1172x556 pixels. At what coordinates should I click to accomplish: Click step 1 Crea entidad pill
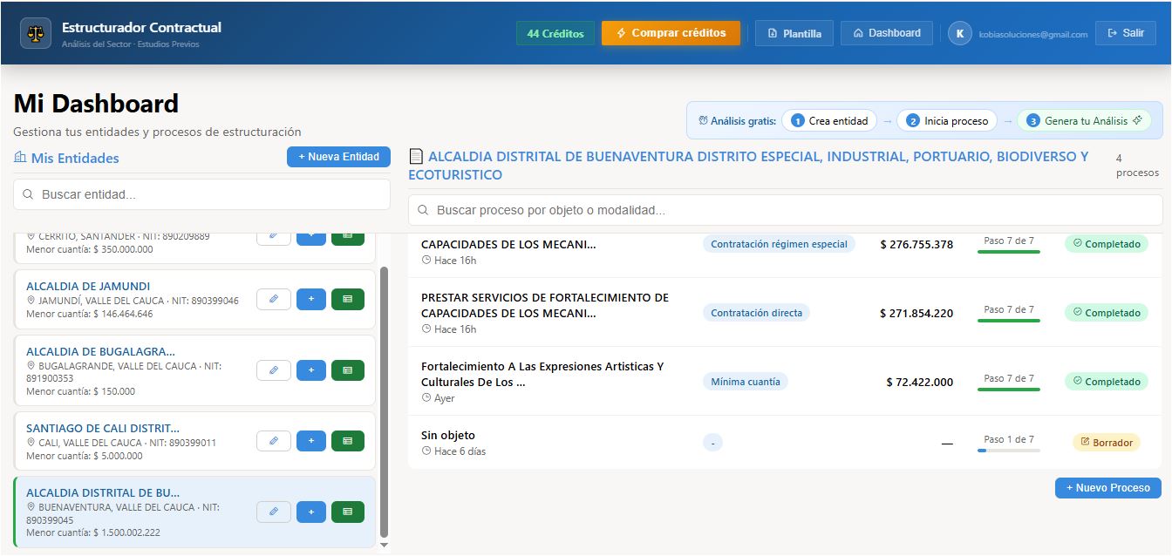tap(829, 121)
